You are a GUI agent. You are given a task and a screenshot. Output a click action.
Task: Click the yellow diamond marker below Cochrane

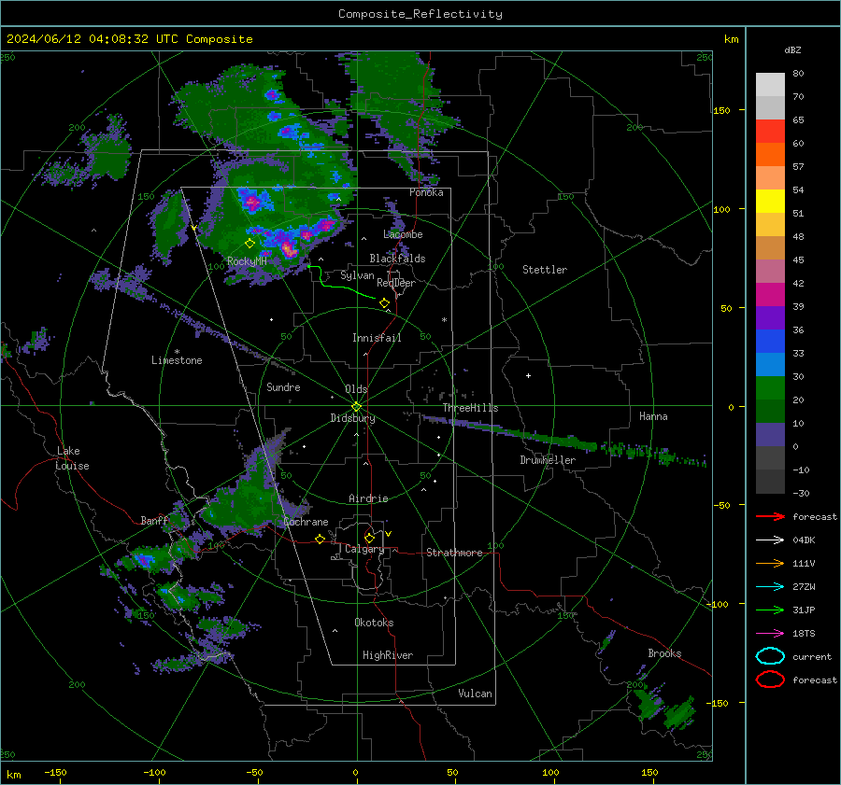click(x=321, y=540)
